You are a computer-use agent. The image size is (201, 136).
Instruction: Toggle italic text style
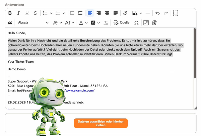(x=18, y=13)
